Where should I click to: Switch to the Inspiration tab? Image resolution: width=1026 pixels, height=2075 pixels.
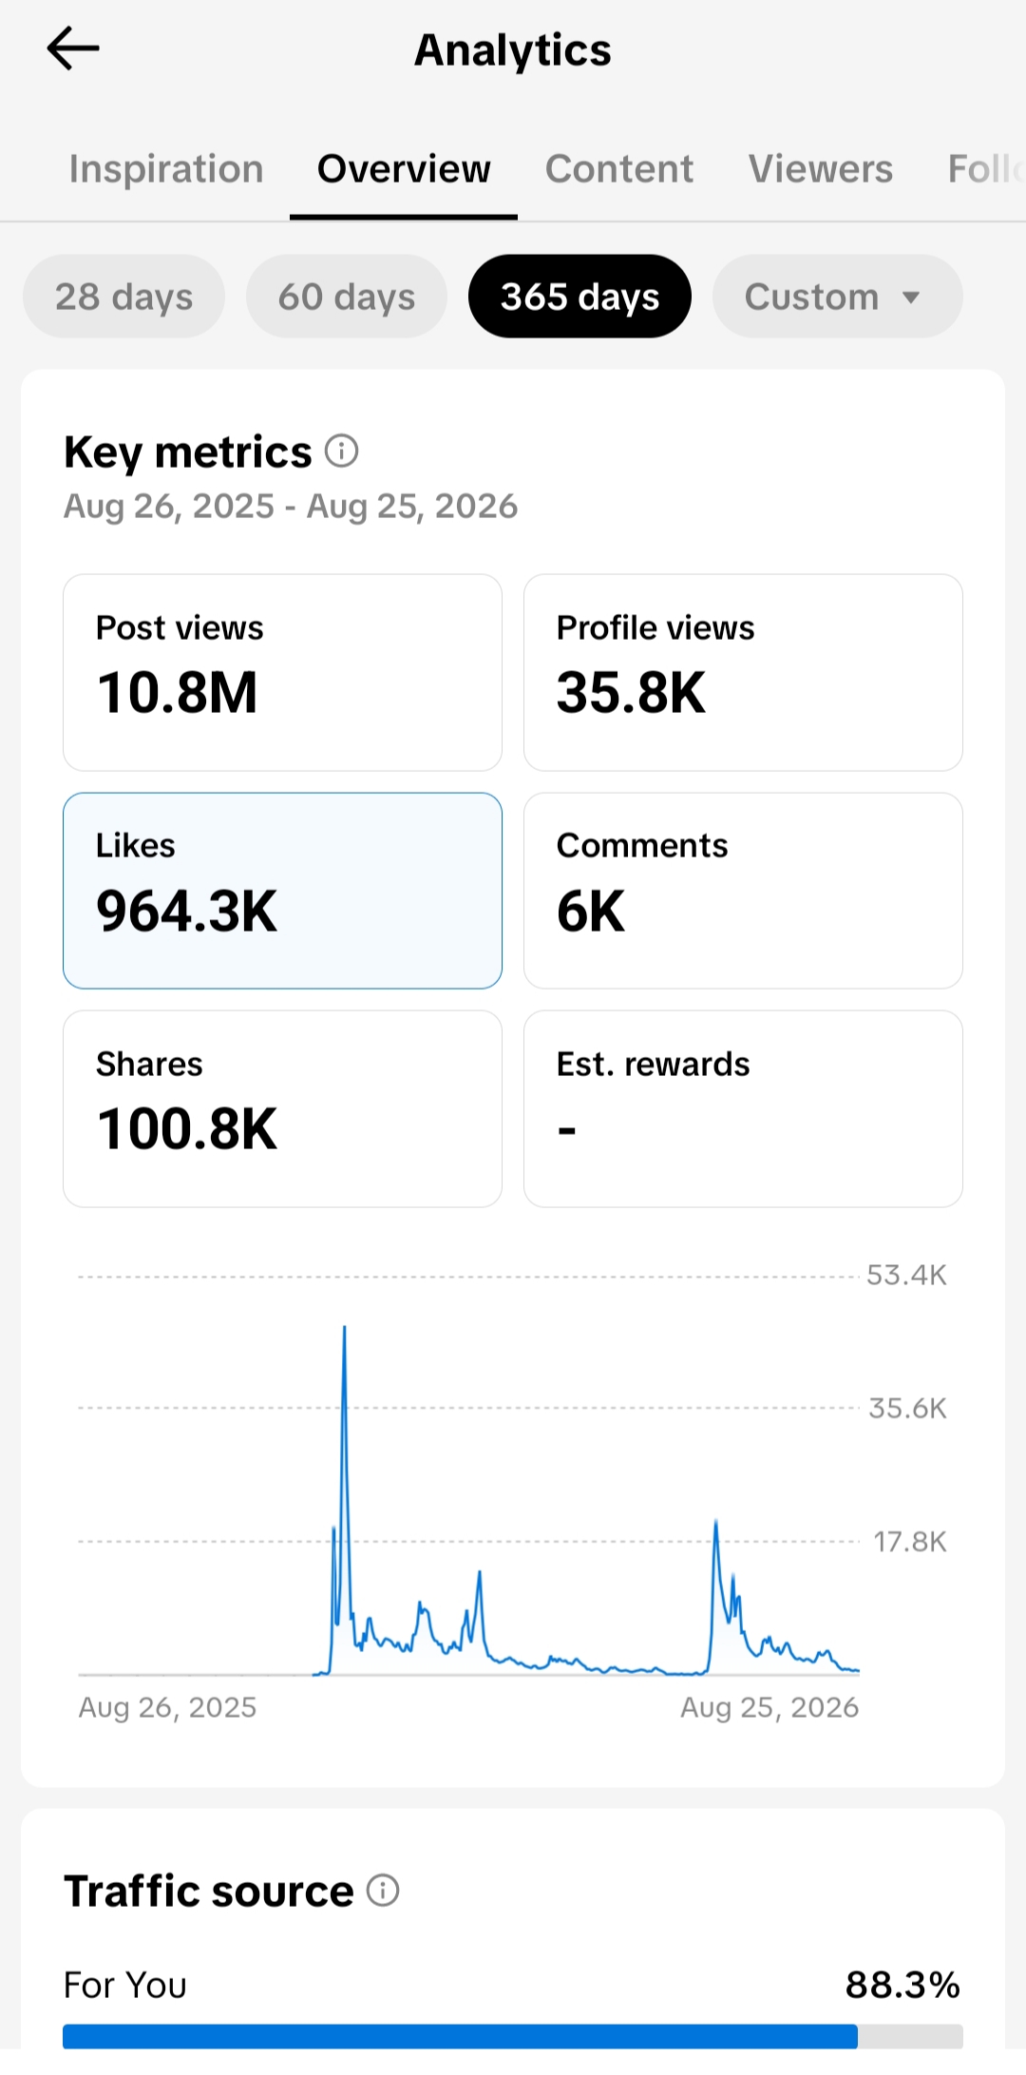pos(166,169)
